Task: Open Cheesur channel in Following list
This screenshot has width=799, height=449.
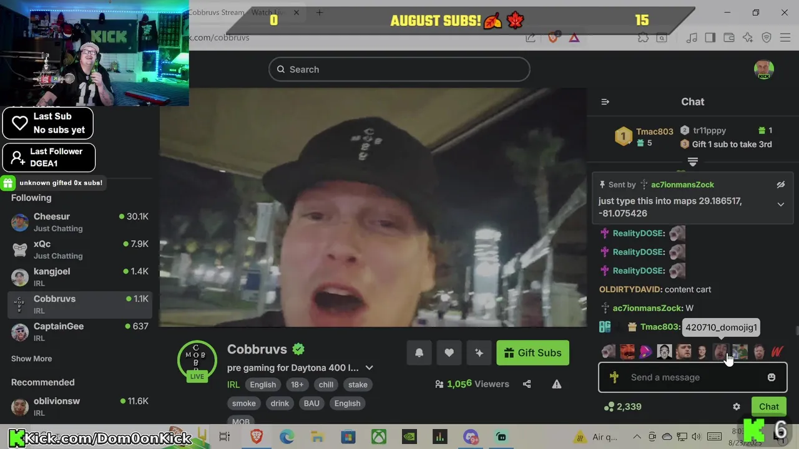Action: coord(80,221)
